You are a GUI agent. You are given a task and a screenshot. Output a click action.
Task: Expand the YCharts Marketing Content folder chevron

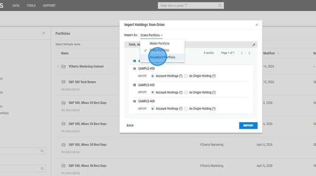(58, 67)
